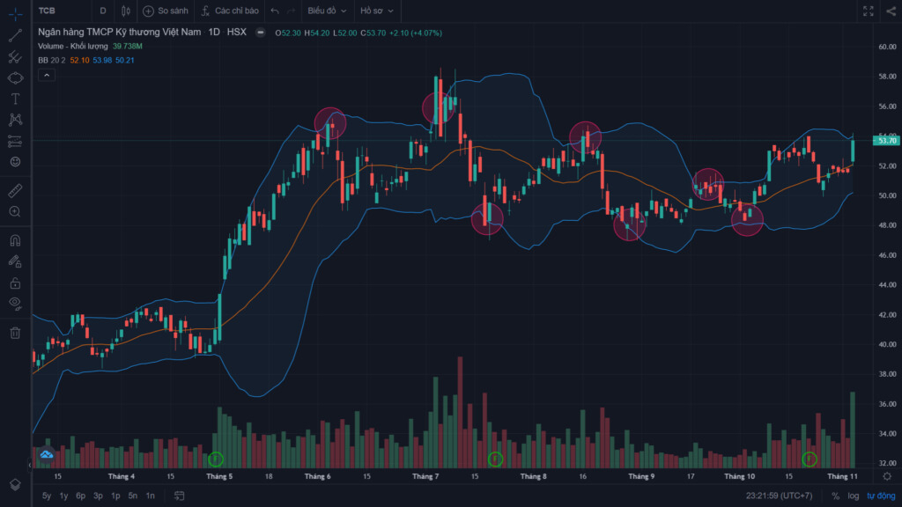The width and height of the screenshot is (902, 507).
Task: Click the BB lower value 50.21
Action: (125, 61)
